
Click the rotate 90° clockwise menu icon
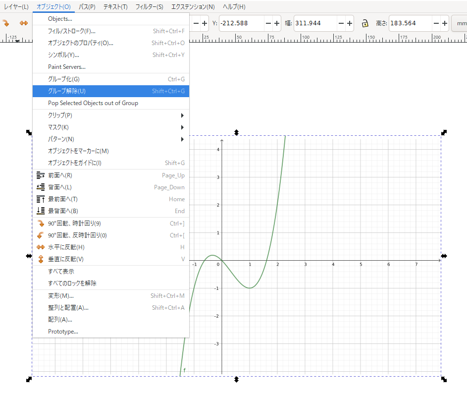click(41, 224)
